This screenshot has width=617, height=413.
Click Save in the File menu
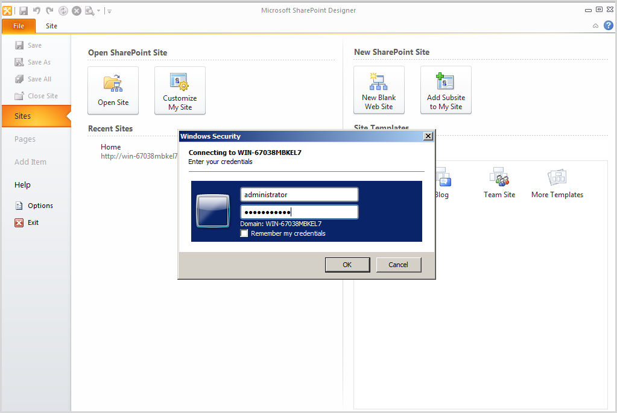tap(34, 45)
